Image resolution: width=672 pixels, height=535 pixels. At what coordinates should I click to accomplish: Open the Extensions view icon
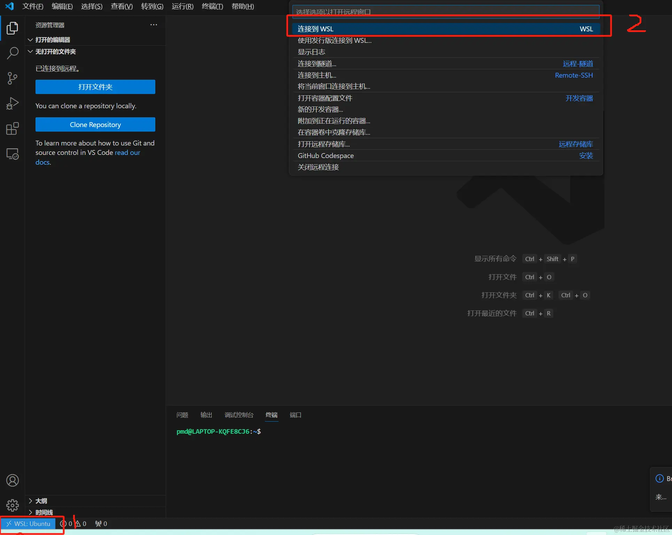(12, 128)
